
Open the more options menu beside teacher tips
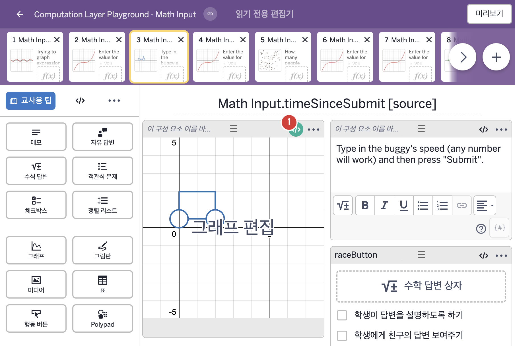[x=114, y=101]
